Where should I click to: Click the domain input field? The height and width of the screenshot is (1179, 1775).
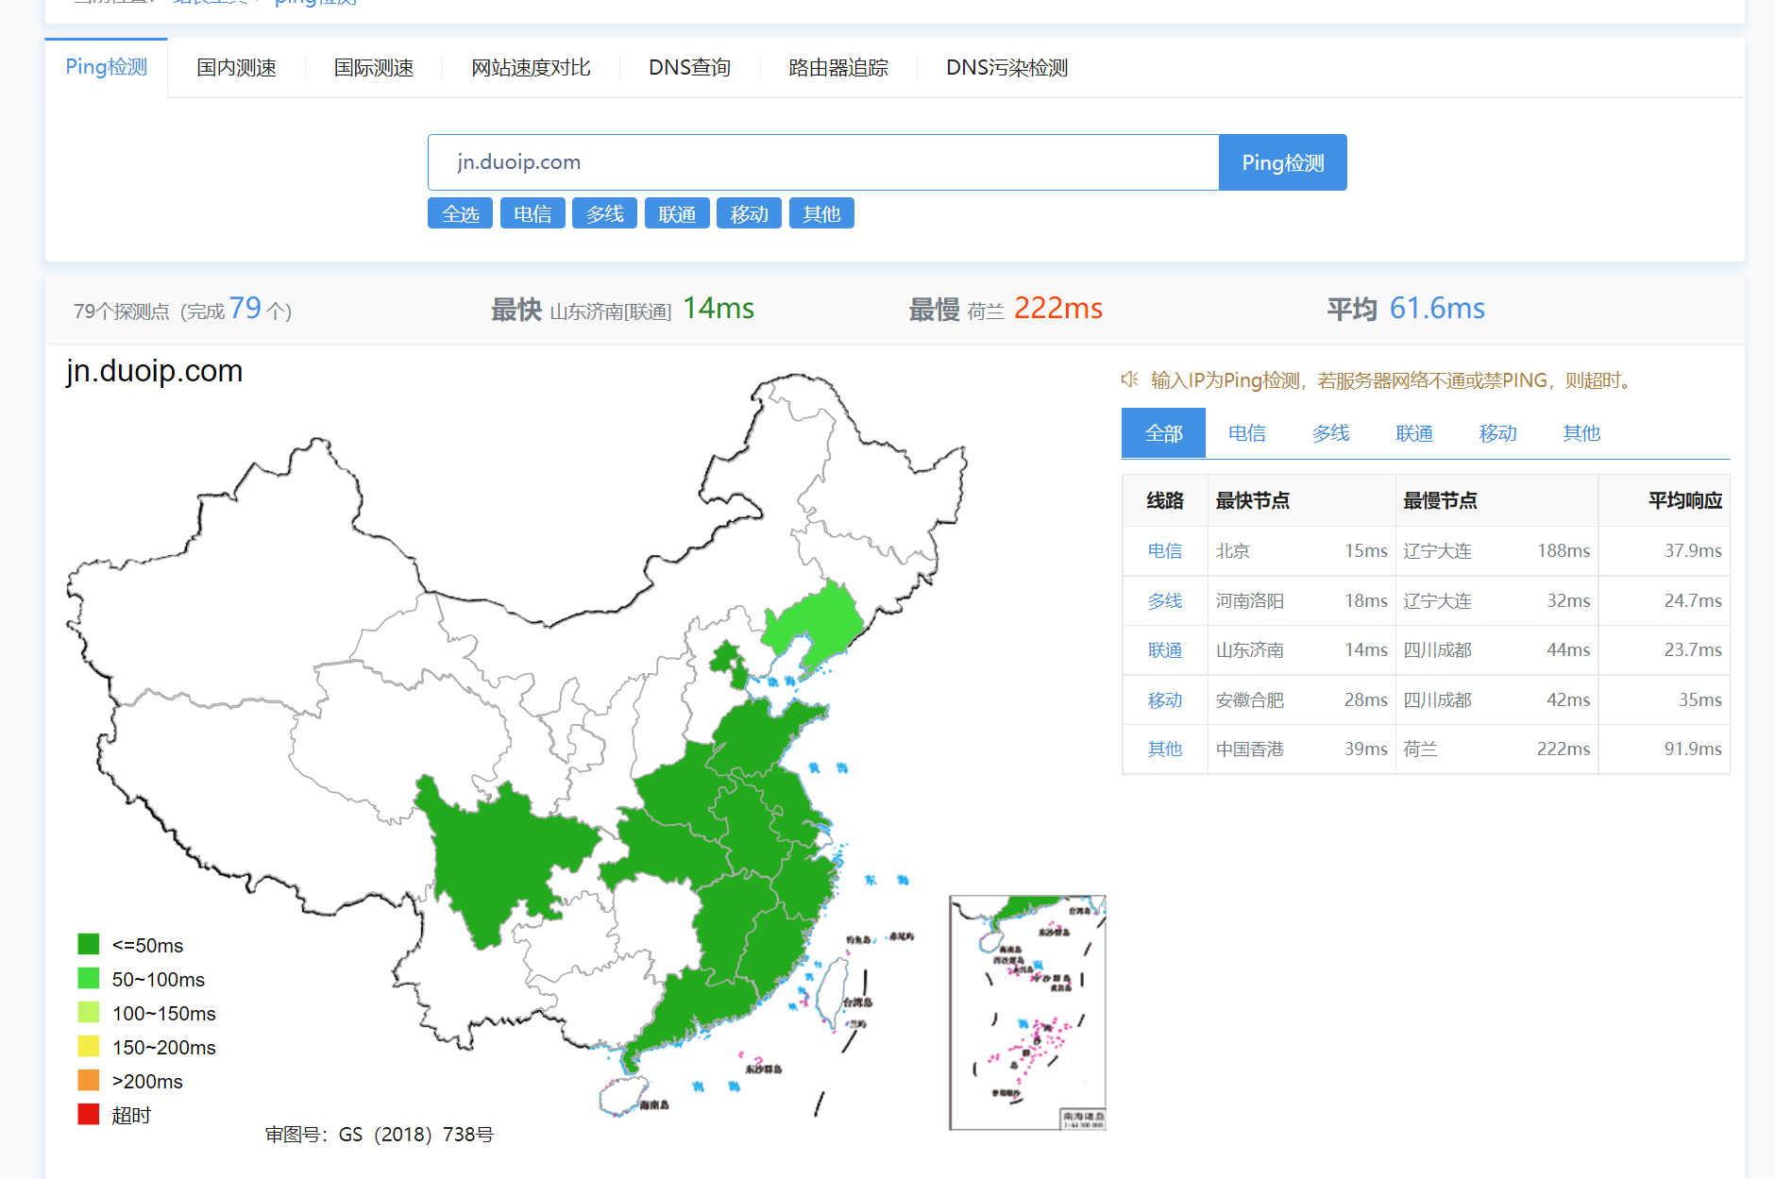(x=822, y=162)
